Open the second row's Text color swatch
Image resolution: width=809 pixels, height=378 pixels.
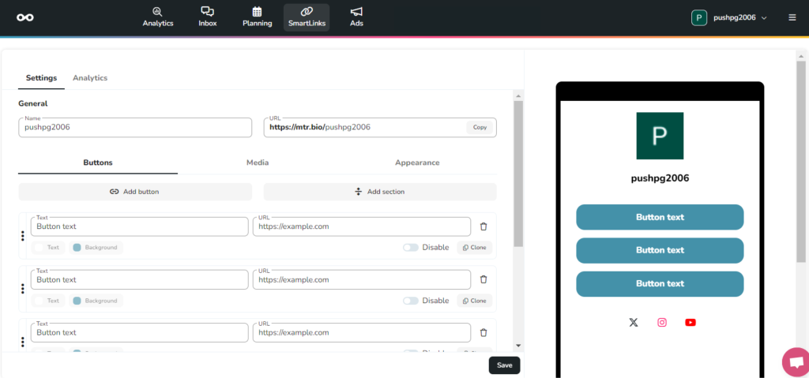coord(48,301)
